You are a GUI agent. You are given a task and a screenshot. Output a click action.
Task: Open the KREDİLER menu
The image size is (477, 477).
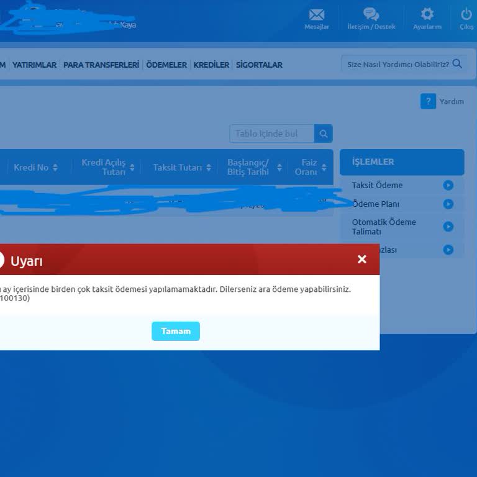(x=211, y=65)
